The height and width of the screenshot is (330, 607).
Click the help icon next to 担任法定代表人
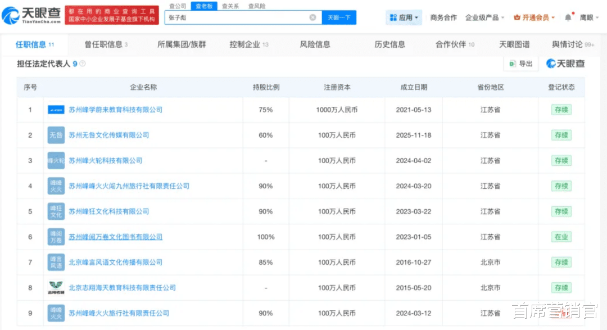point(83,64)
